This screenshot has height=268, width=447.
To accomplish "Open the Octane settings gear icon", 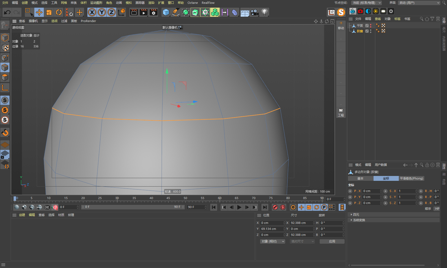I will (x=391, y=11).
